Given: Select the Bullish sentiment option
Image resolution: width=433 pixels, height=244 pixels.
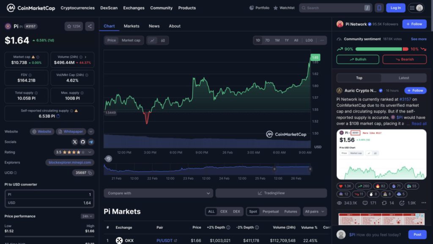Looking at the screenshot, I should pyautogui.click(x=357, y=59).
